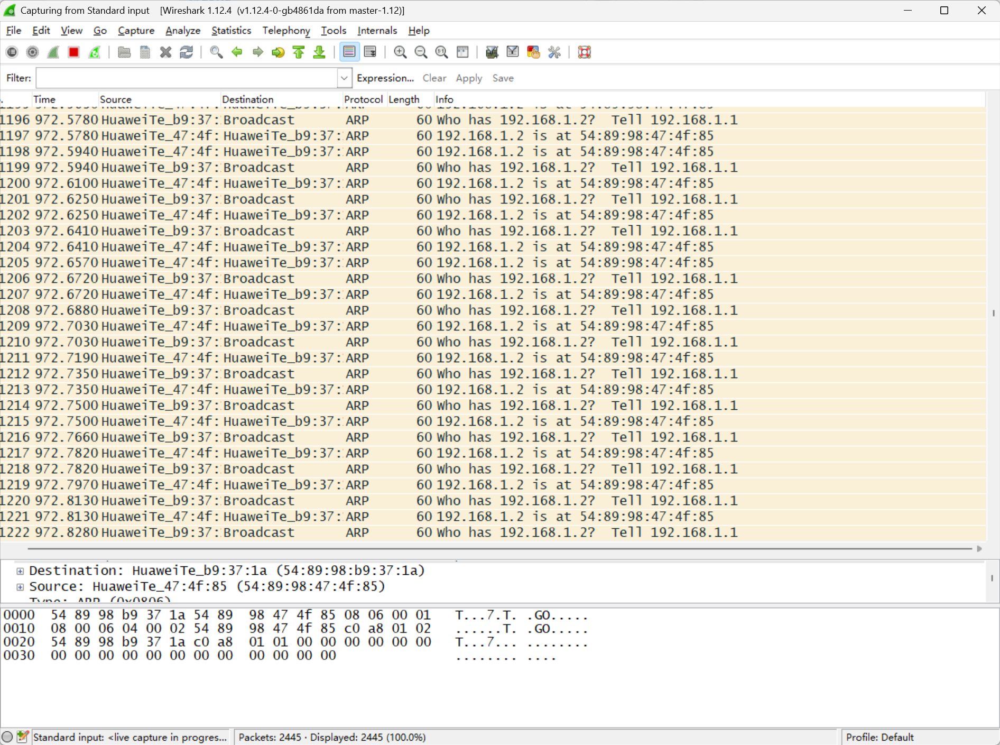Sort packets by Info column
Screen dimensions: 1000x745
709,99
